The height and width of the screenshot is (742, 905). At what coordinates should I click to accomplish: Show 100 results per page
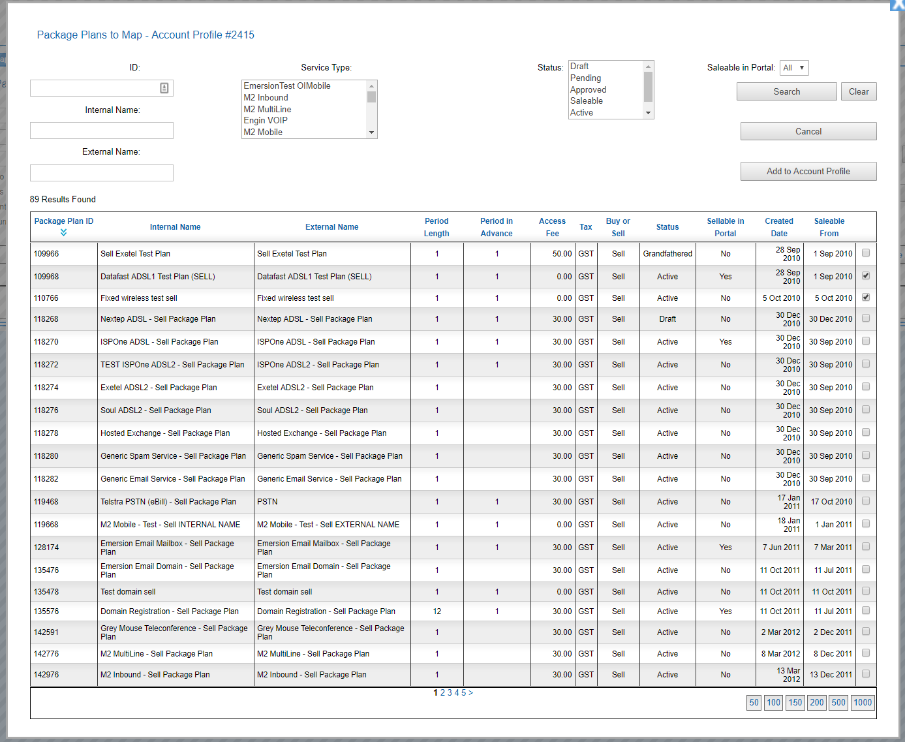point(773,703)
